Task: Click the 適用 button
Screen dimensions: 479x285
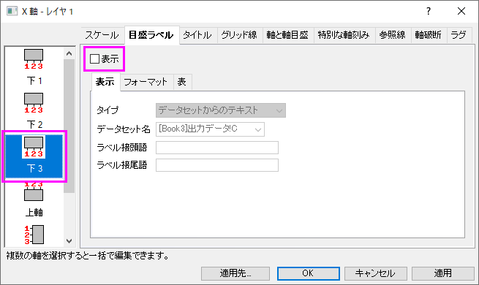Action: 443,273
